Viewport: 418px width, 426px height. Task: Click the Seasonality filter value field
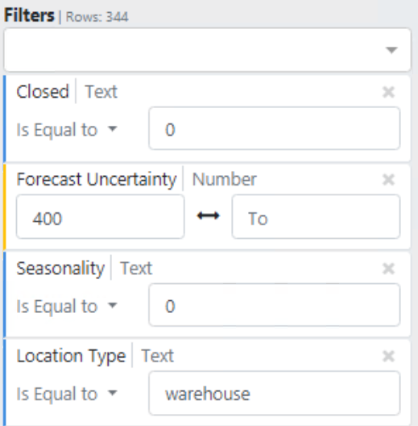click(x=274, y=305)
